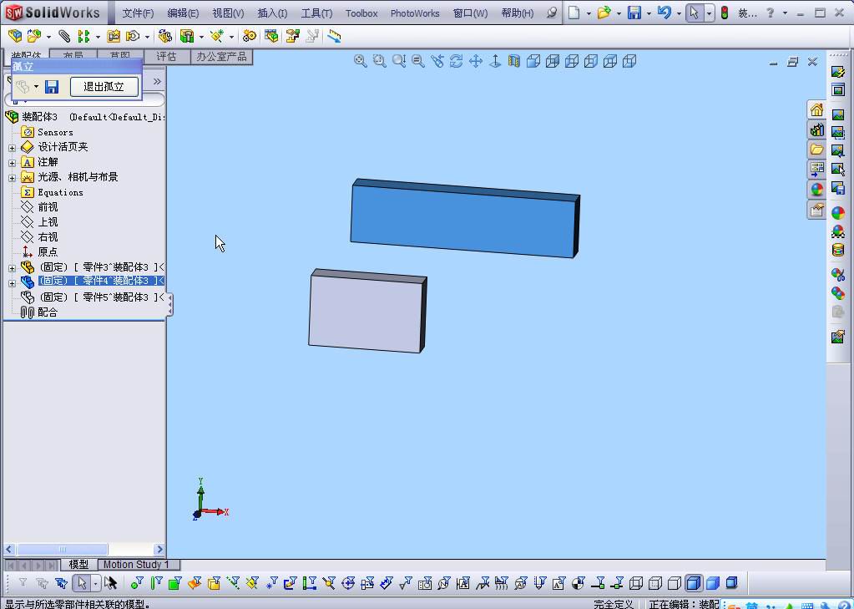Click the Insert Components icon in the assembly toolbar
The width and height of the screenshot is (854, 609).
click(x=15, y=36)
